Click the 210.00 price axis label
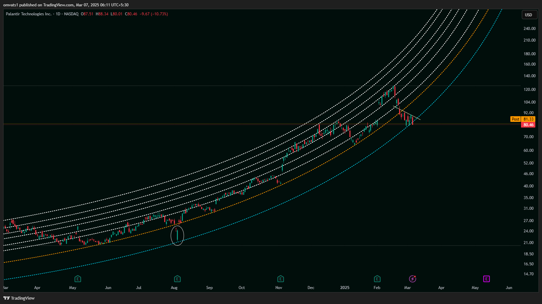The image size is (542, 304). tap(529, 40)
